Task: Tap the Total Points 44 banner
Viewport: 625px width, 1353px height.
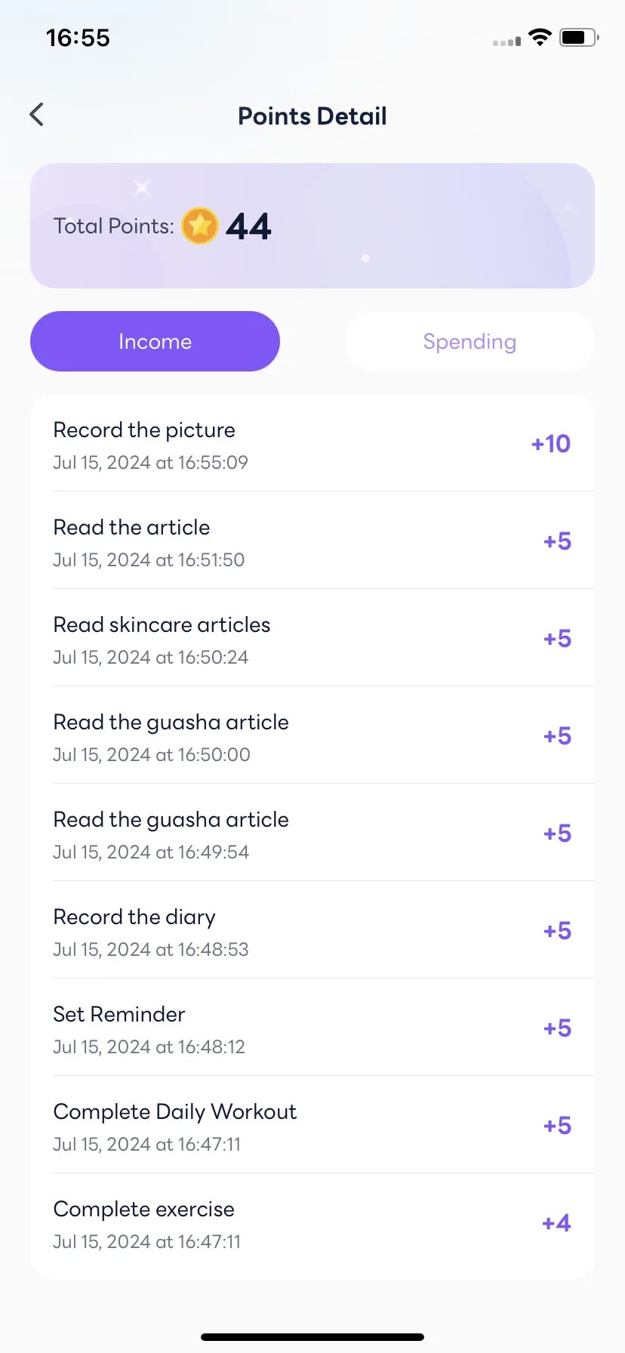Action: (x=312, y=226)
